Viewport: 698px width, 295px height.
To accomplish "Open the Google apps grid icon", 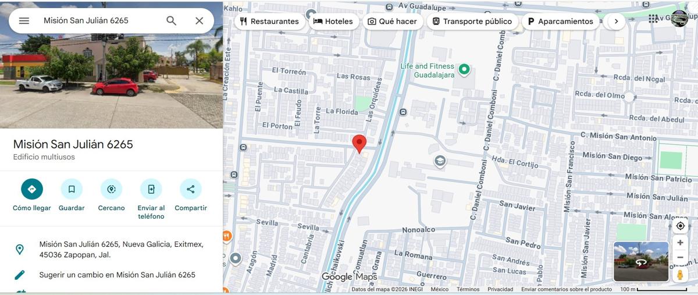I will 654,19.
